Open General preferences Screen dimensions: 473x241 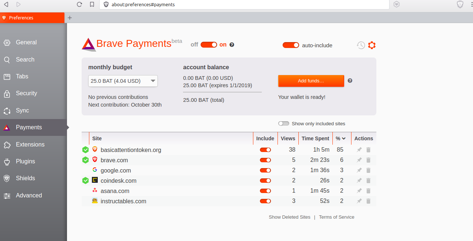[33, 42]
